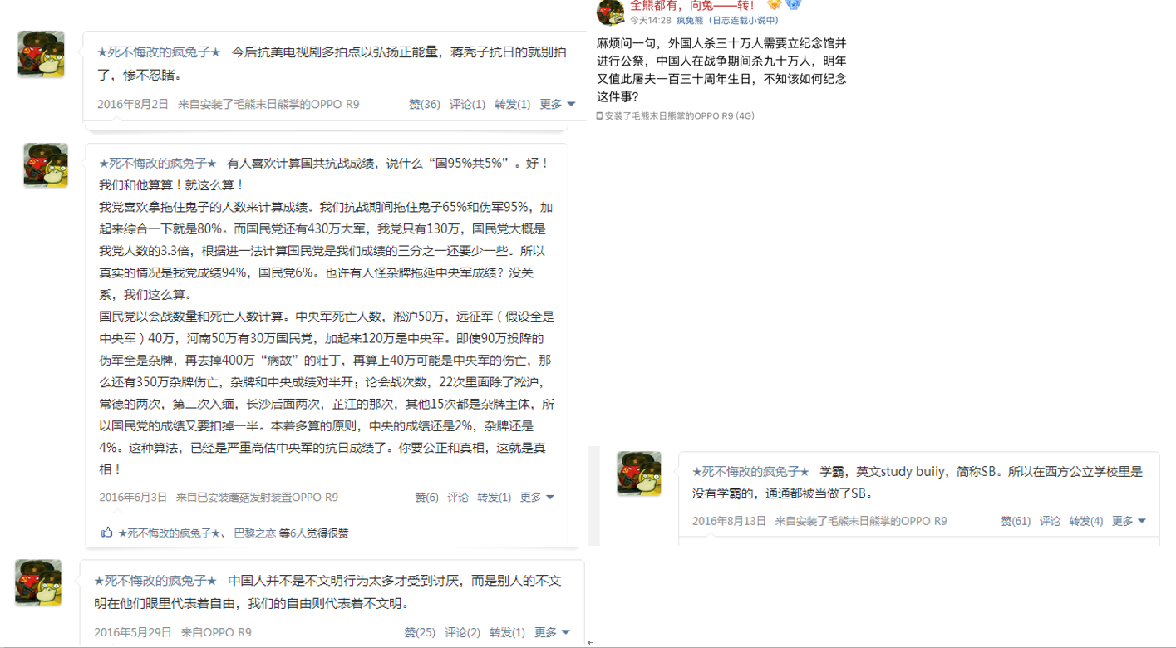Viewport: 1176px width, 648px height.
Task: Open 评论(2) on the May 29 post
Action: 462,632
